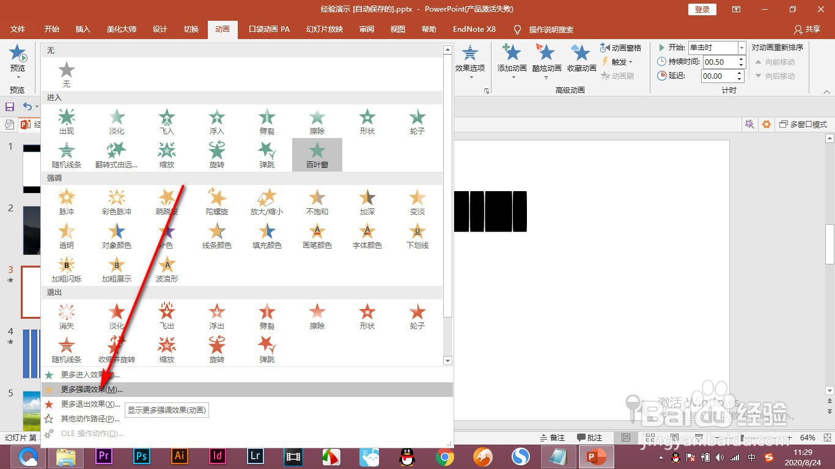Viewport: 835px width, 469px height.
Task: Apply the 对象颜色 emphasis effect
Action: (117, 235)
